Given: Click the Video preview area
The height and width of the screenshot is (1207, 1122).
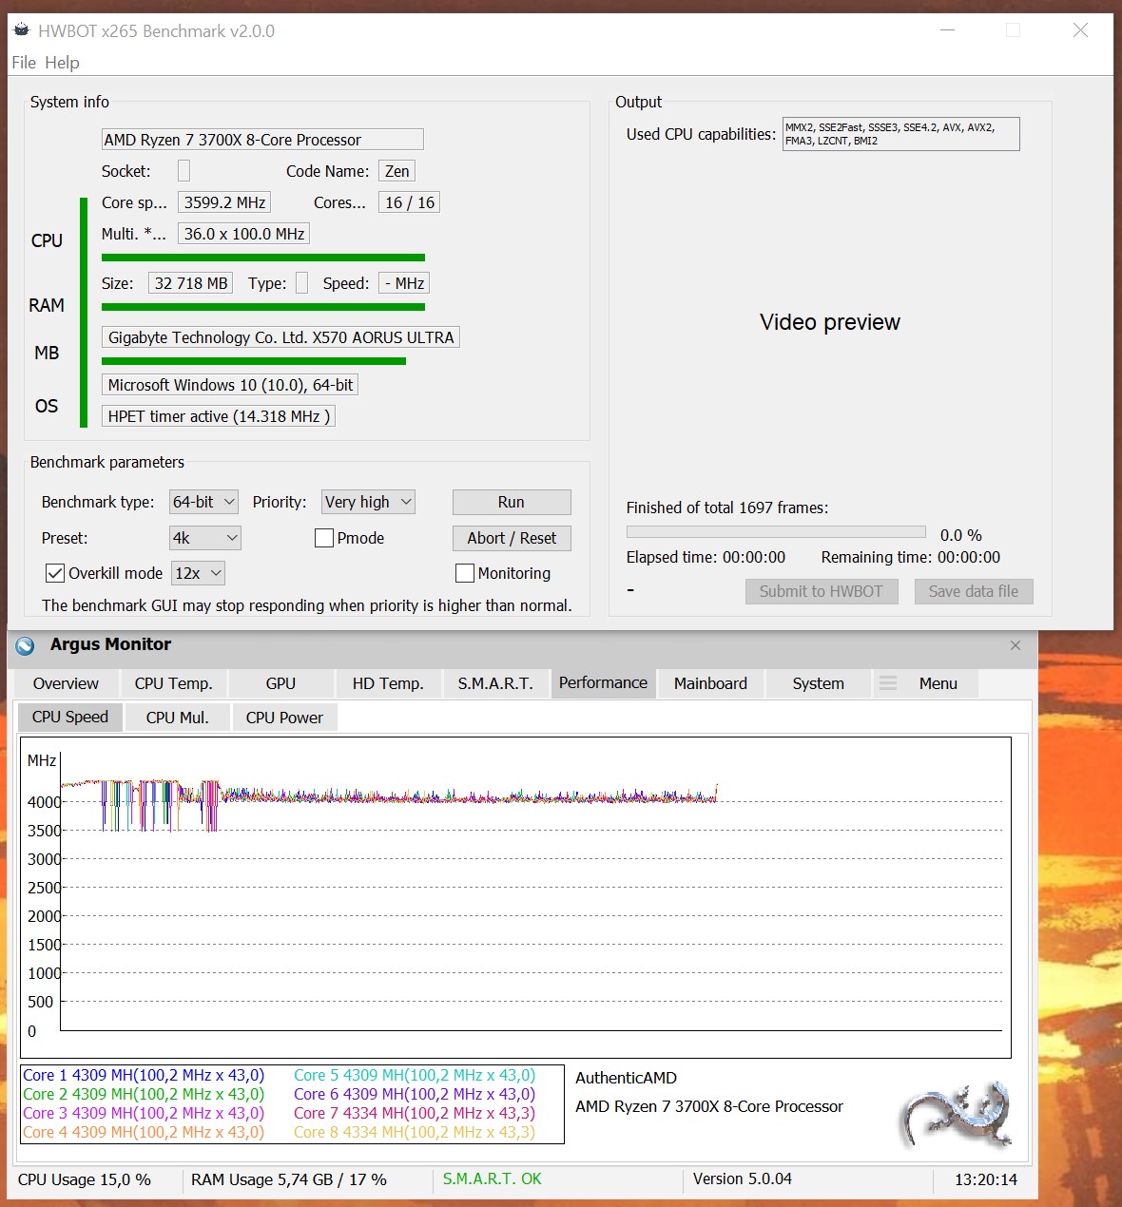Looking at the screenshot, I should [830, 322].
